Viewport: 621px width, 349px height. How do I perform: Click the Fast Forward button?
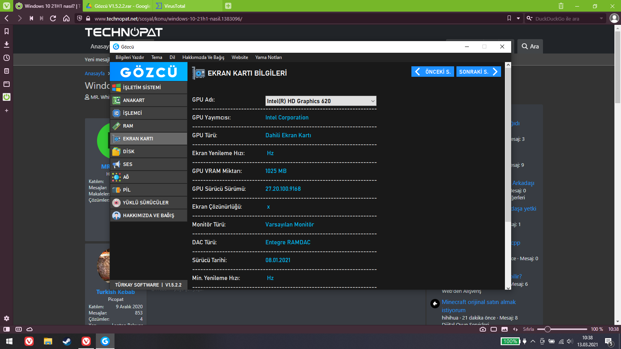pos(42,18)
